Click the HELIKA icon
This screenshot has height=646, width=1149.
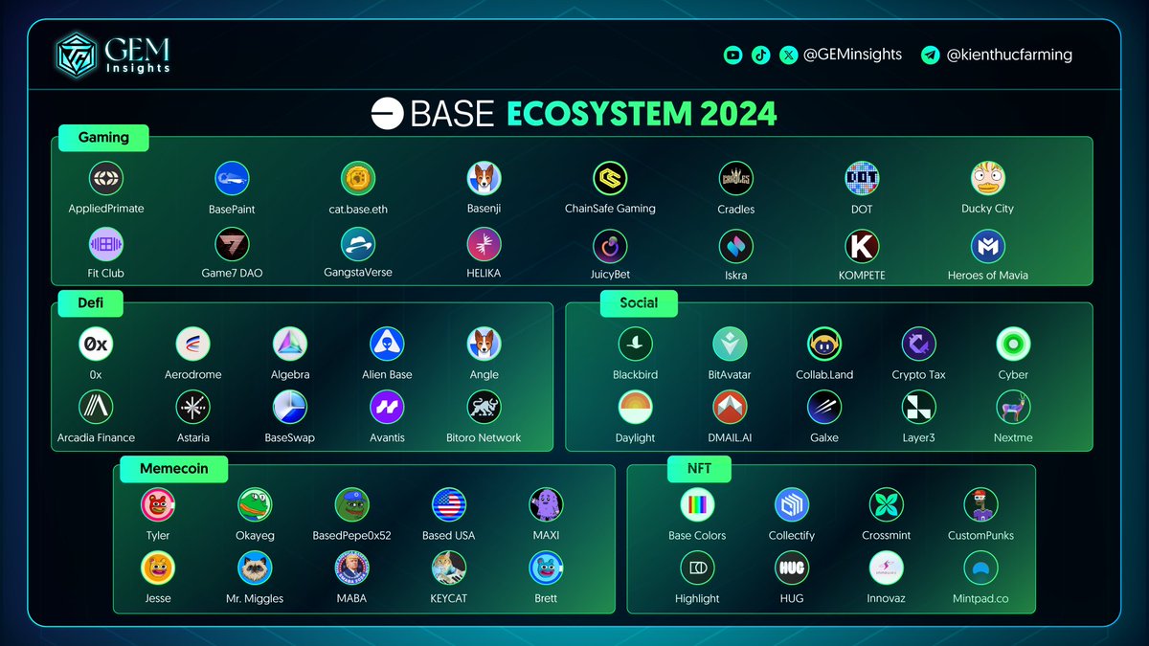coord(484,244)
